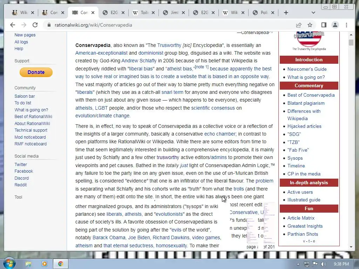Follow the snarl term link

pyautogui.click(x=172, y=92)
